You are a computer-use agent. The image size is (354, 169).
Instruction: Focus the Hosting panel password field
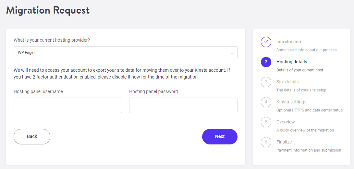point(183,105)
